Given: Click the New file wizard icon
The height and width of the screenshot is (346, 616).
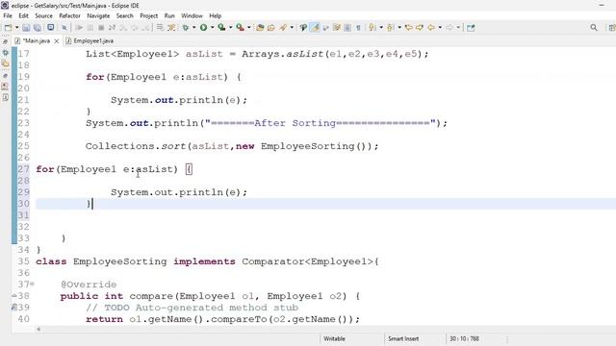Looking at the screenshot, I should tap(8, 28).
